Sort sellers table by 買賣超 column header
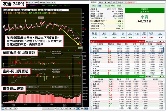The image size is (166, 111). point(119,79)
